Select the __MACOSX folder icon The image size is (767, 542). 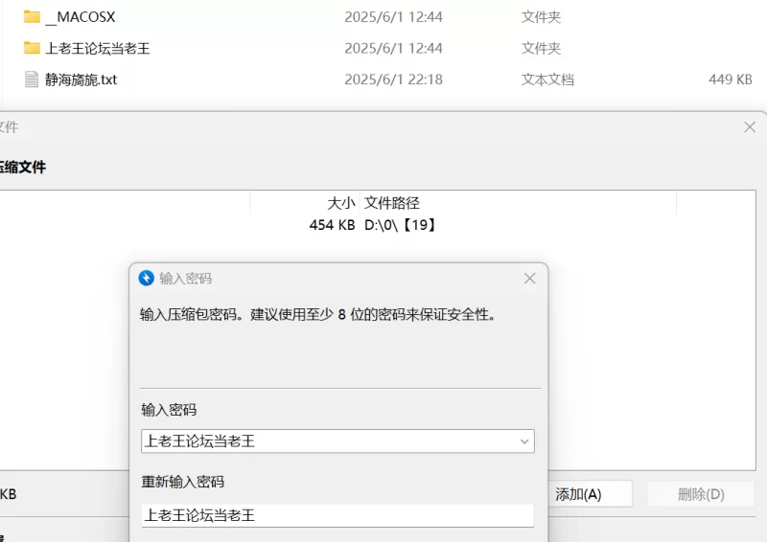[x=32, y=16]
